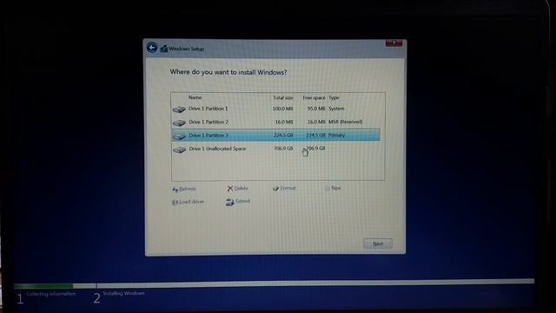The image size is (556, 313).
Task: Select the drive icon for Unallocated Space
Action: (x=179, y=150)
